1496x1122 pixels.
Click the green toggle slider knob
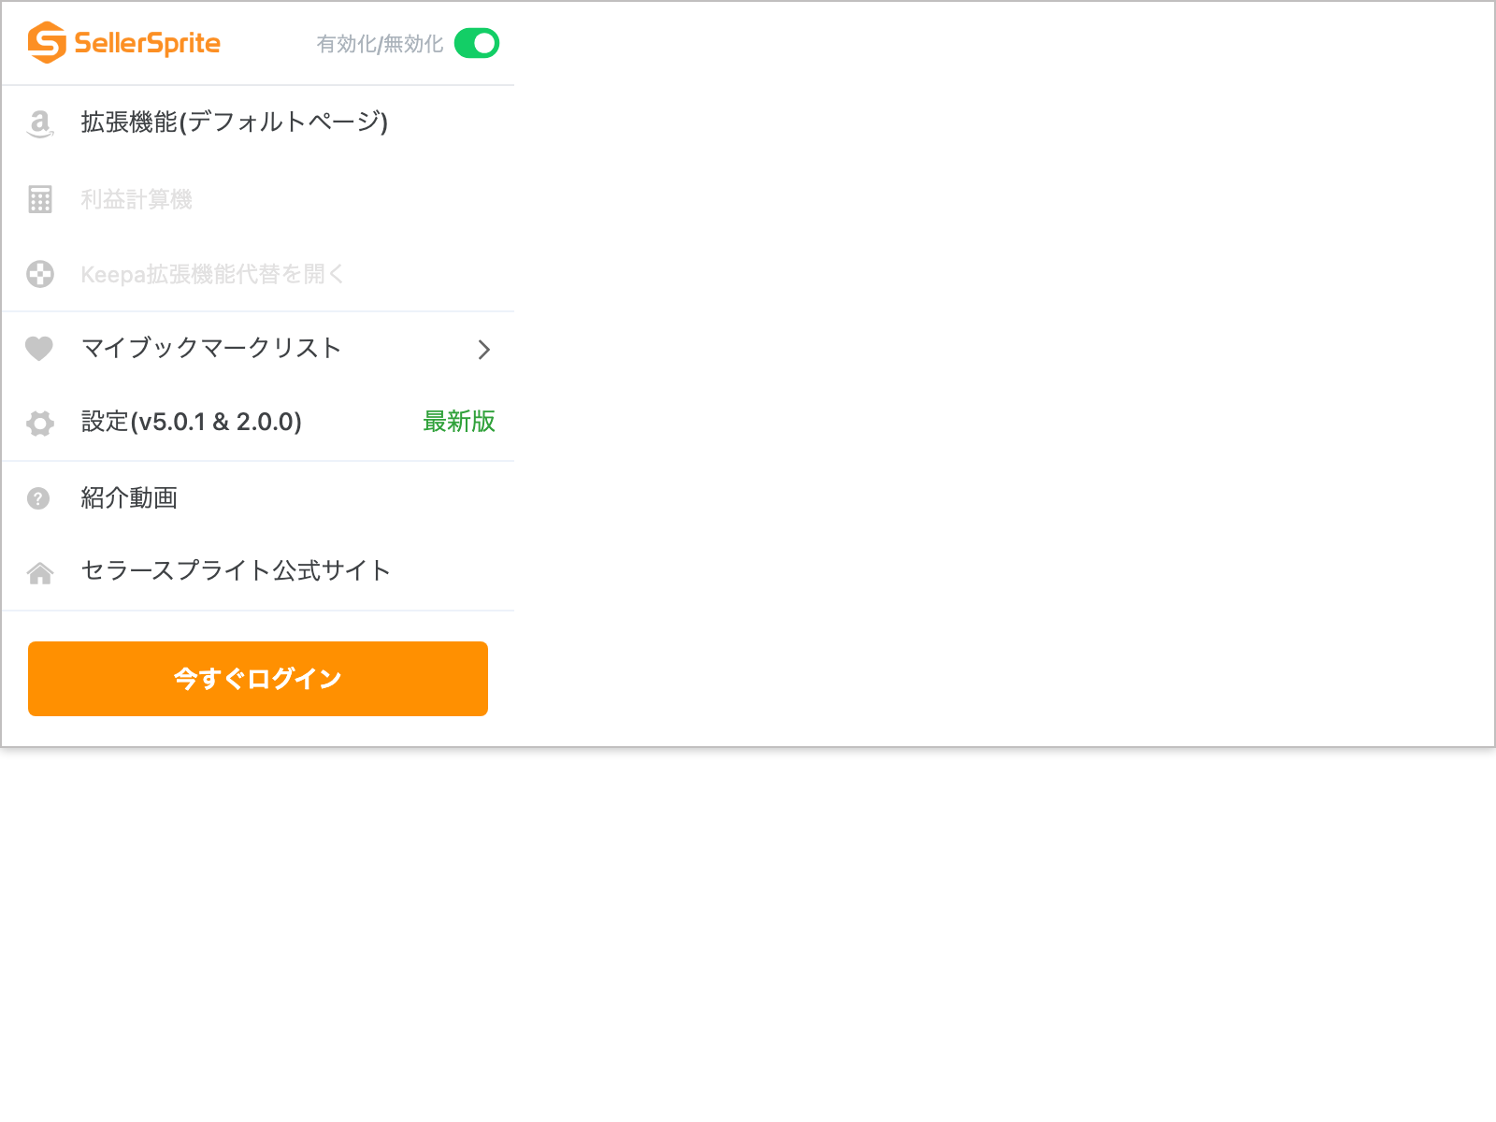pyautogui.click(x=484, y=43)
